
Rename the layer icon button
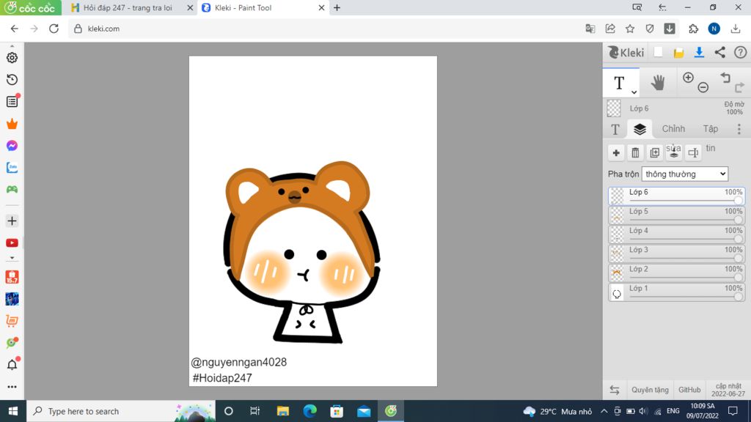[693, 153]
